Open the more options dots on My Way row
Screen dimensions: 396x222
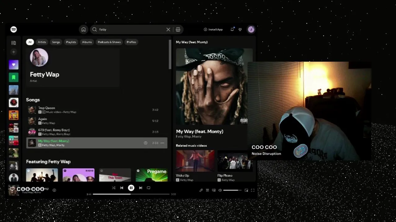pyautogui.click(x=162, y=143)
